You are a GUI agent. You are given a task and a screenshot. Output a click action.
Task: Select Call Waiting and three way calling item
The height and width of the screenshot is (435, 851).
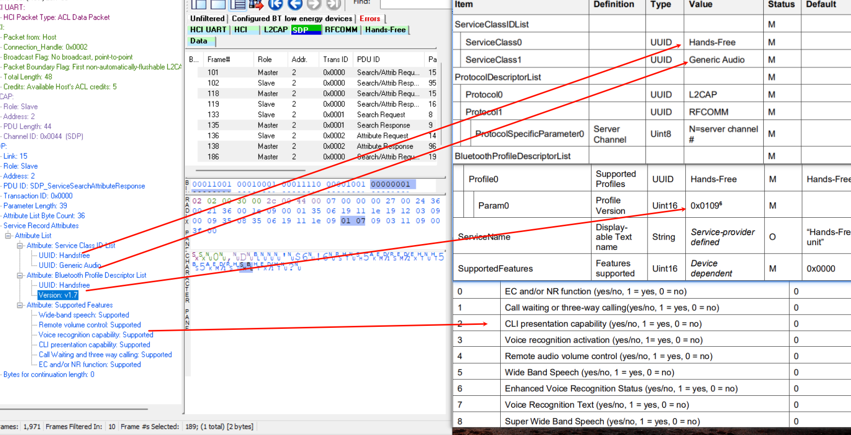105,355
